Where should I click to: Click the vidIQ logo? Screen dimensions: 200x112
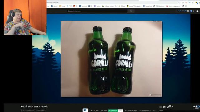(197, 107)
